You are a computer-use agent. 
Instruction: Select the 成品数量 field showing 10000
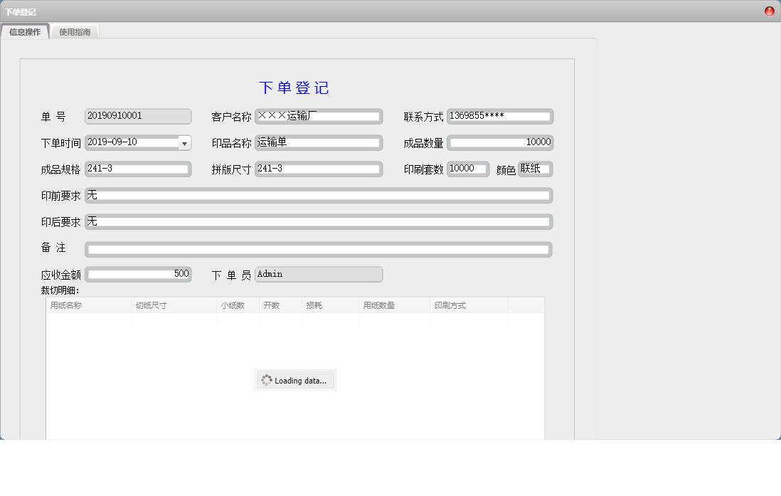(500, 142)
